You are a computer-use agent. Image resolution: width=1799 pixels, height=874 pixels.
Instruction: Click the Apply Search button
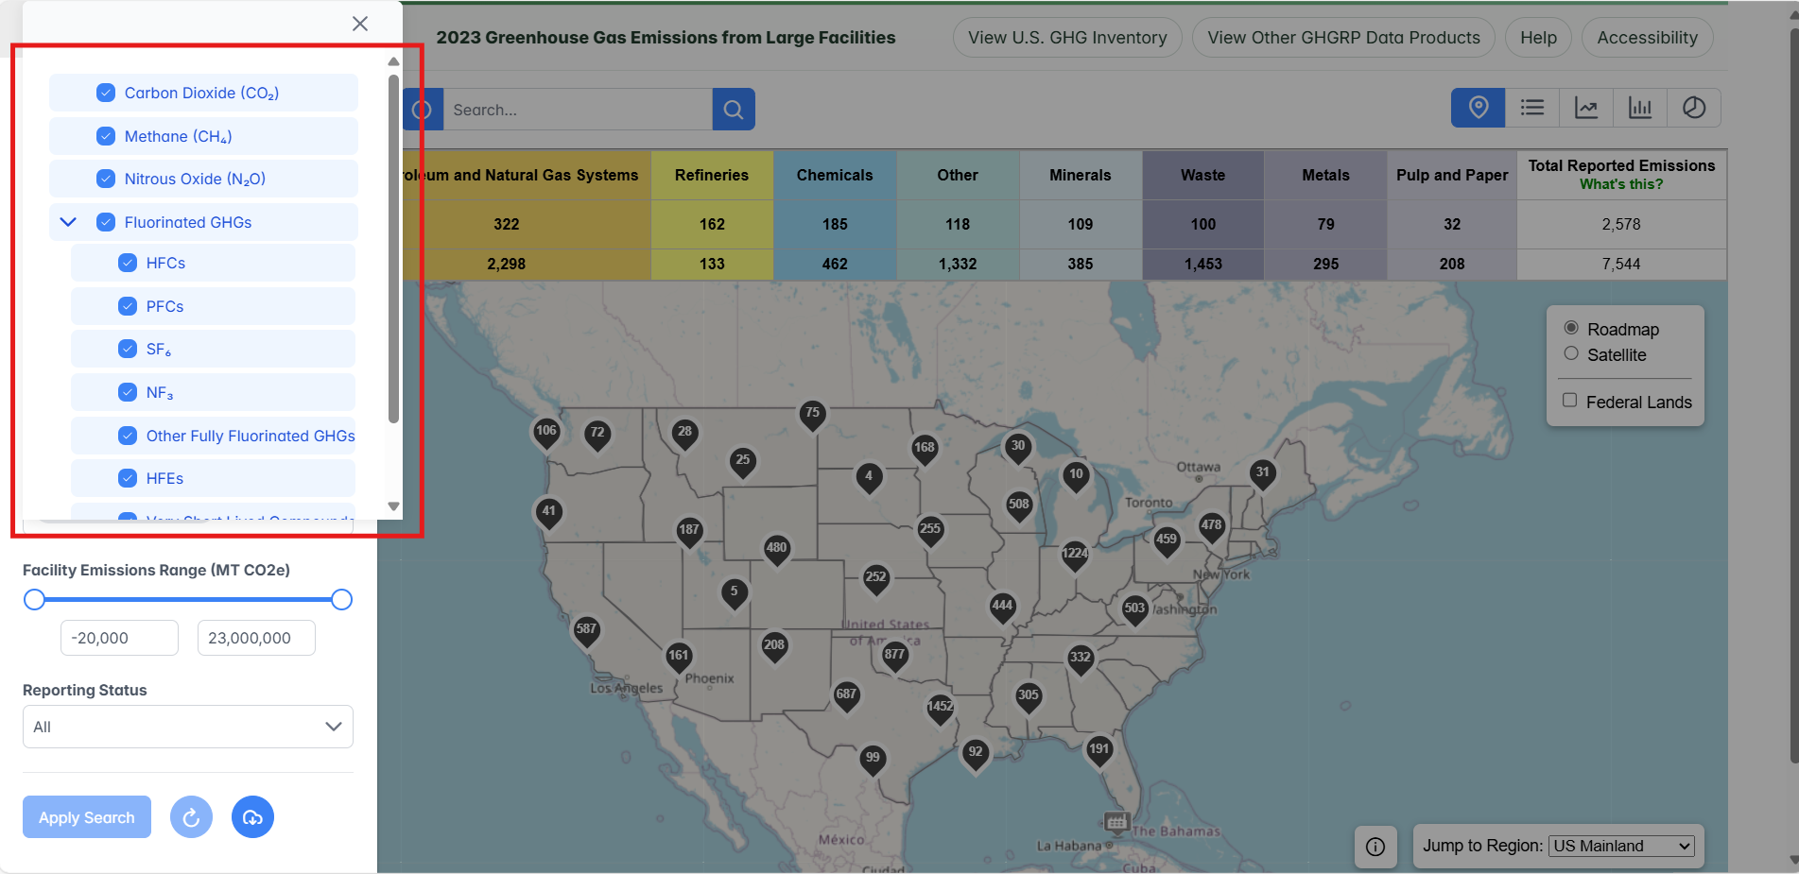point(86,816)
